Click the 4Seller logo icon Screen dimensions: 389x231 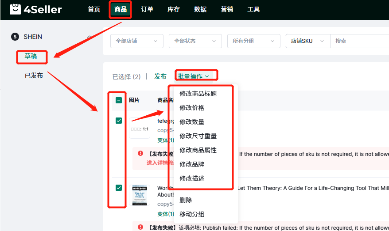[16, 9]
